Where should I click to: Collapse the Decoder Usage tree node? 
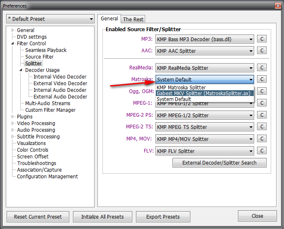(x=21, y=70)
